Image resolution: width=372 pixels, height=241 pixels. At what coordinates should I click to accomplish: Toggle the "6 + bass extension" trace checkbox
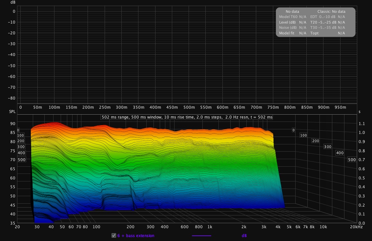(114, 235)
